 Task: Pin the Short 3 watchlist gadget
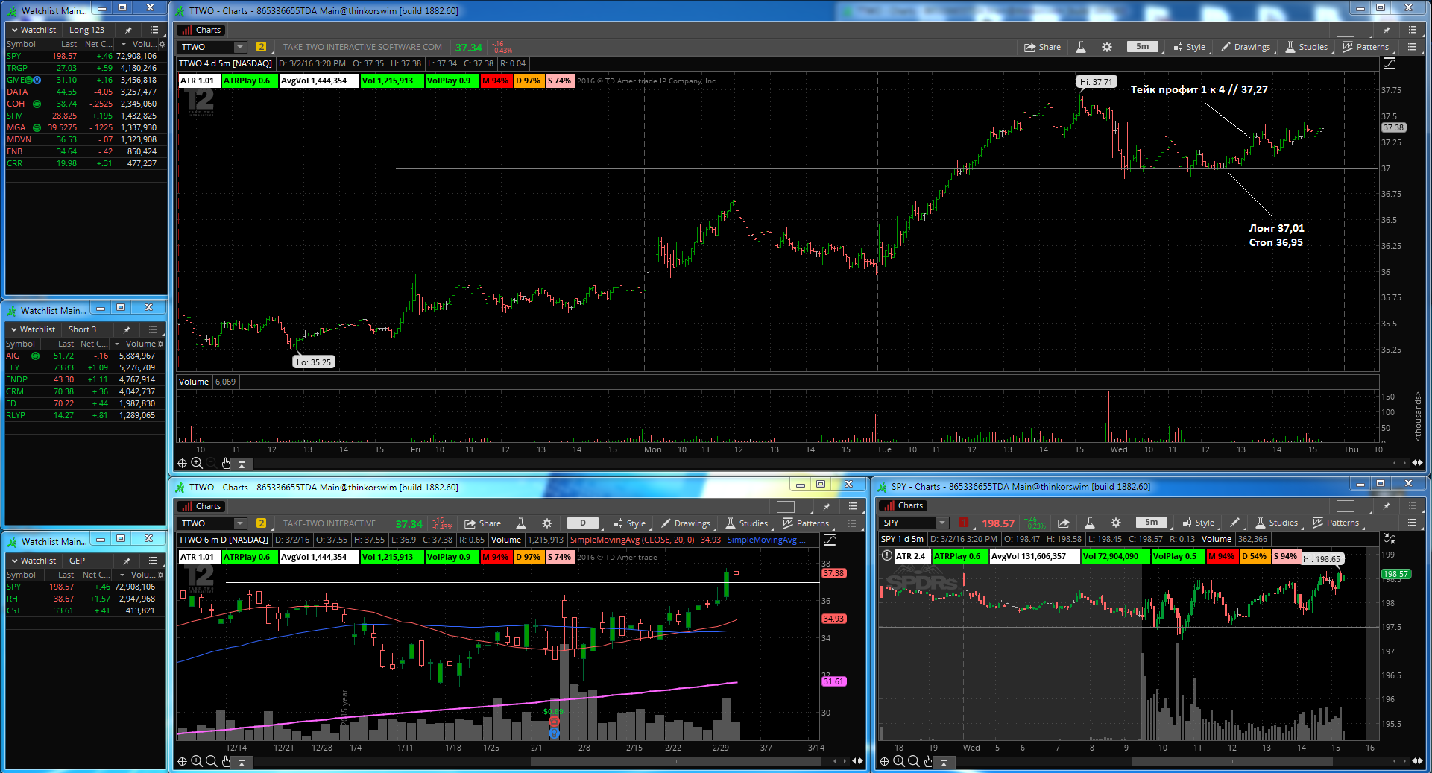(127, 329)
